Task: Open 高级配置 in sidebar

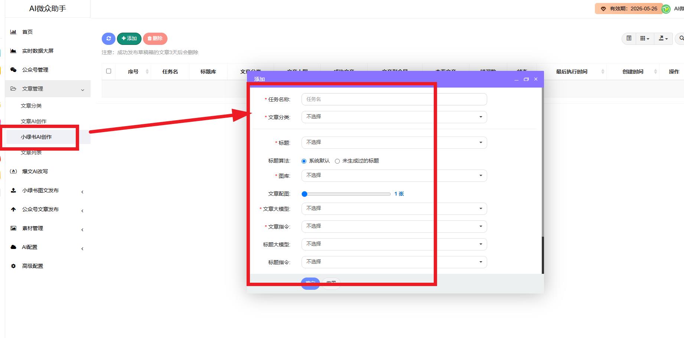Action: click(33, 266)
